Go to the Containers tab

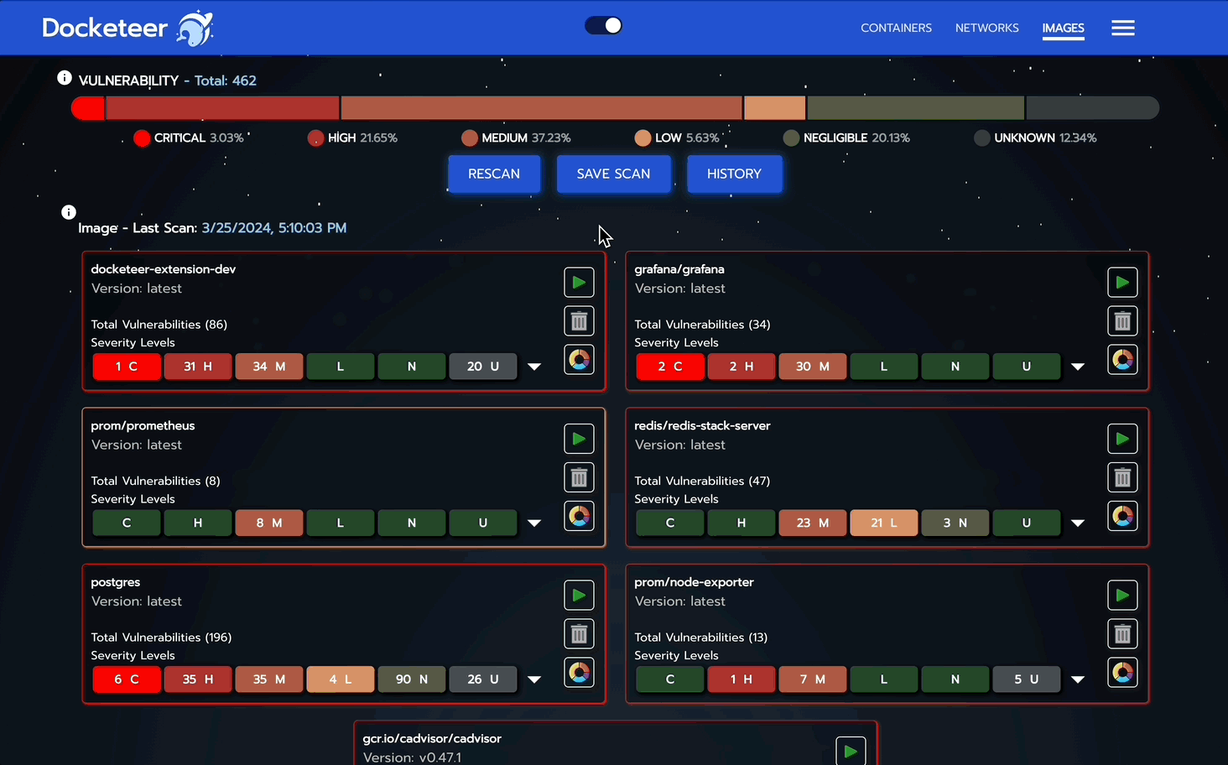(896, 28)
